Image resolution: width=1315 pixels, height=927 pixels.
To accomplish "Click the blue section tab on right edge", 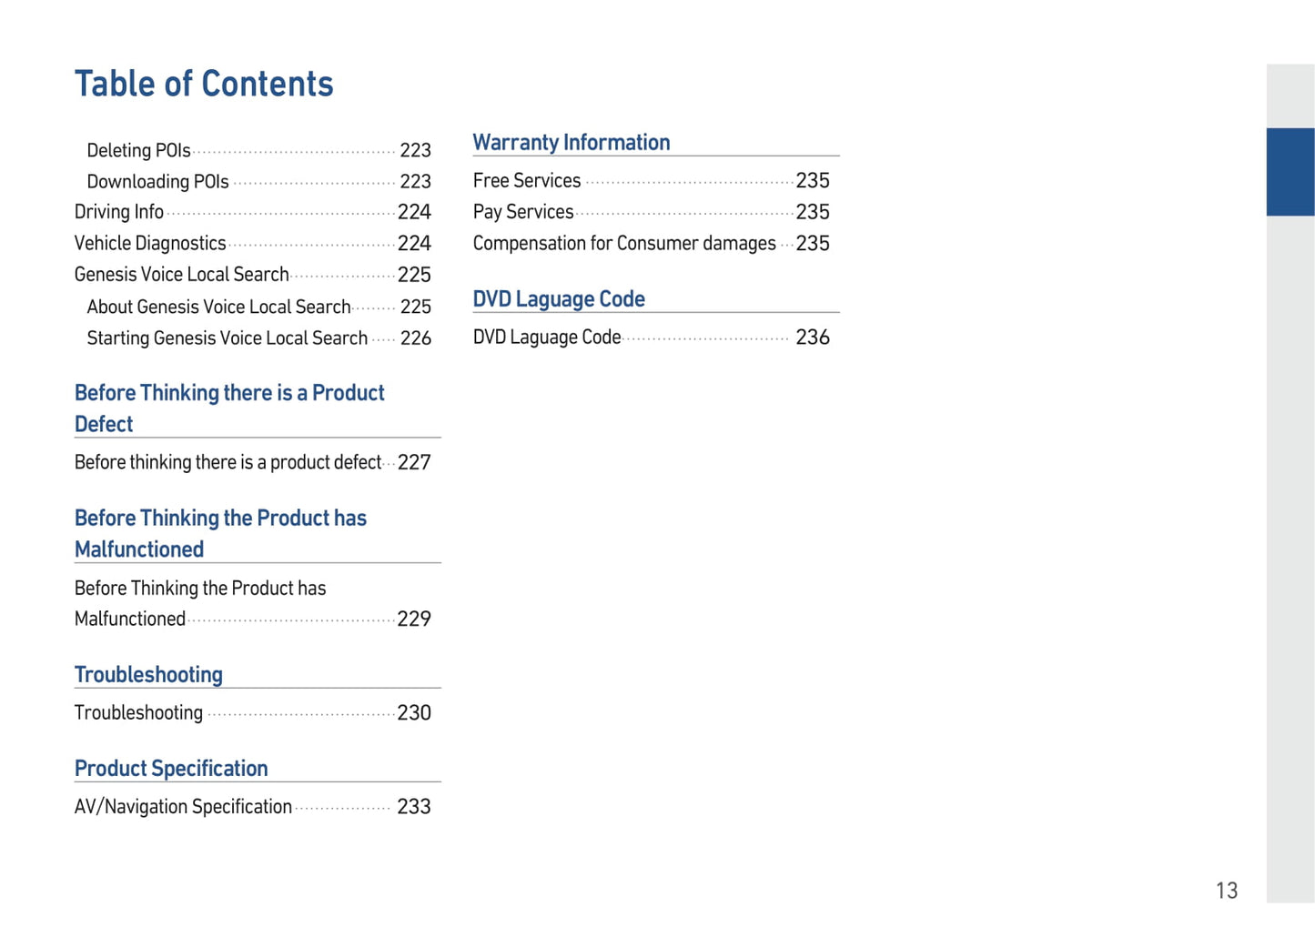I will 1290,172.
